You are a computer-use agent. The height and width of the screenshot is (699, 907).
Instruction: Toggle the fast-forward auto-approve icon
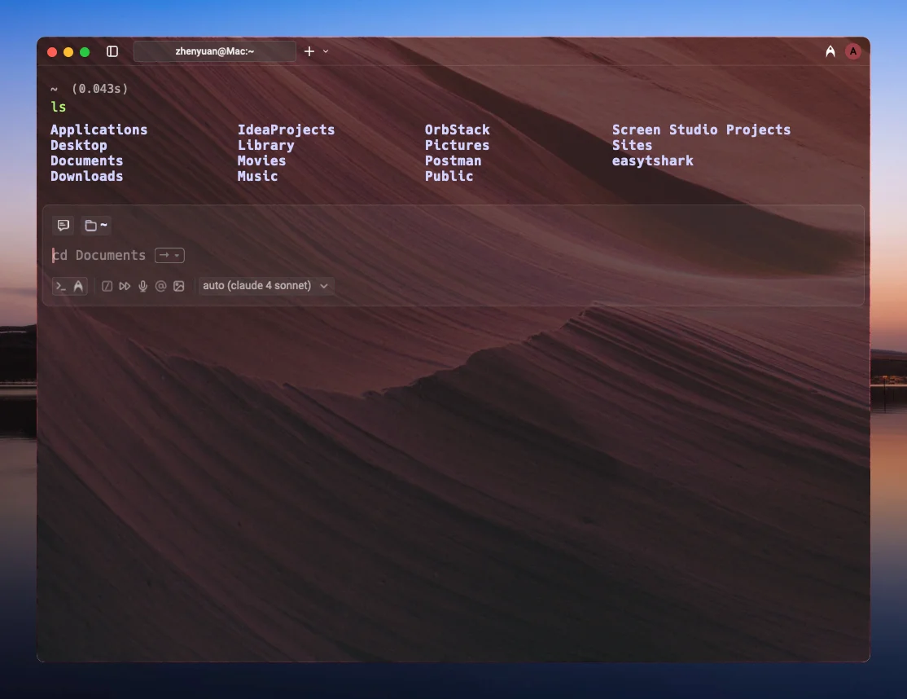coord(125,286)
